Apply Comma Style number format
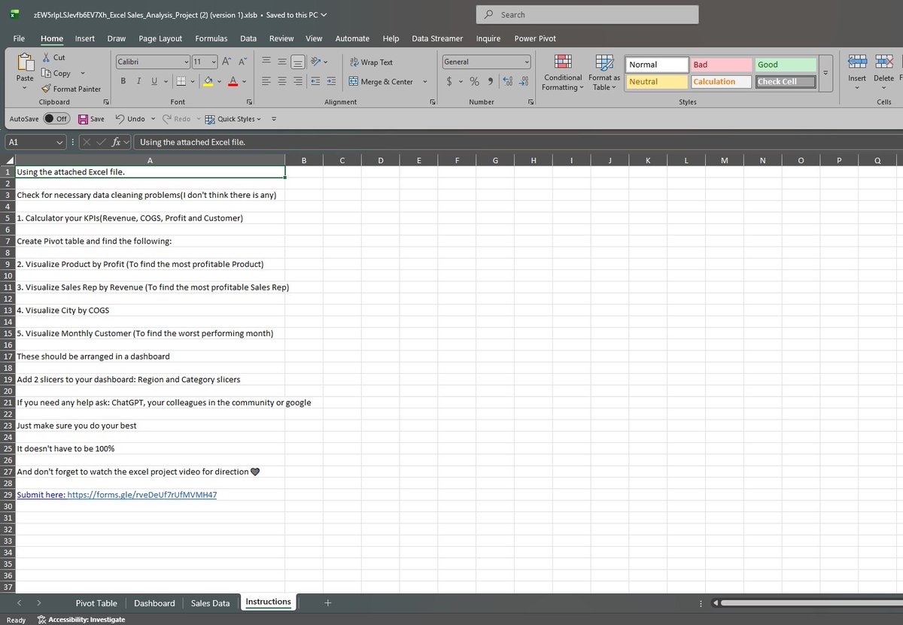This screenshot has height=625, width=903. pyautogui.click(x=490, y=81)
